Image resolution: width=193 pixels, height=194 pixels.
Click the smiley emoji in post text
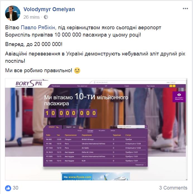[77, 71]
